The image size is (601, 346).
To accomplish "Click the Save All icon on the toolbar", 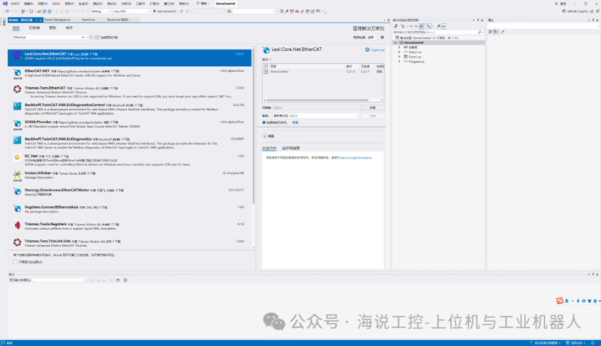I will (x=50, y=11).
